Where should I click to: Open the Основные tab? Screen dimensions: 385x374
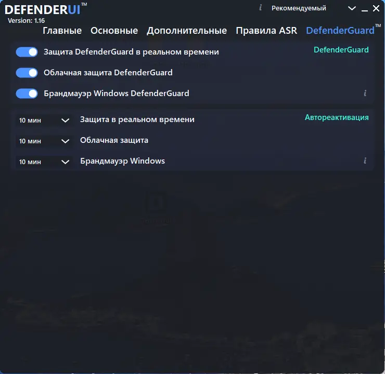(114, 31)
